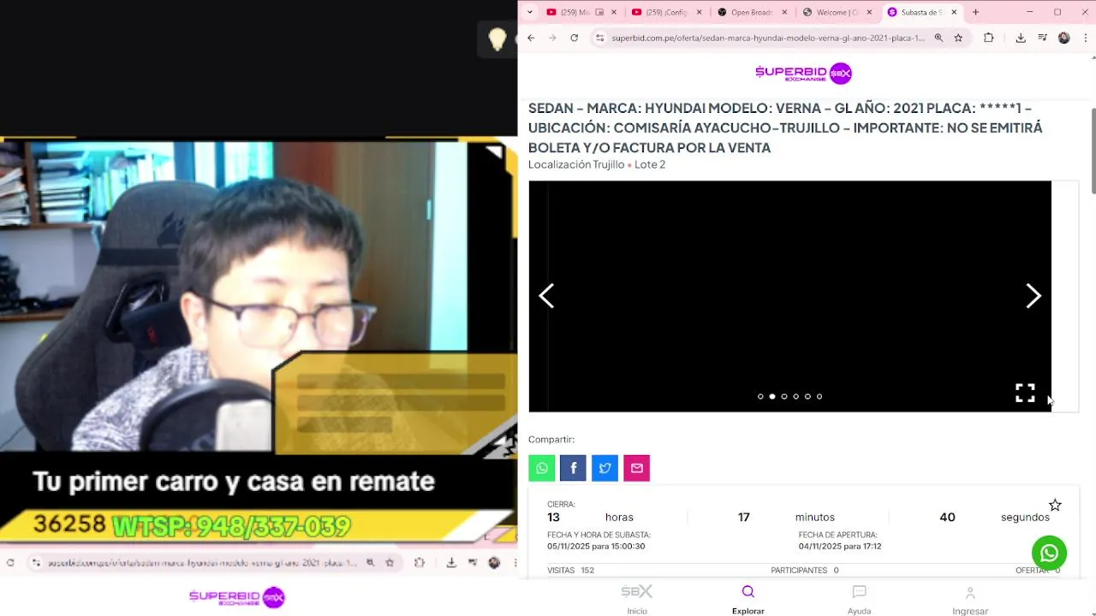
Task: Switch to the Welcome tab
Action: pos(837,12)
